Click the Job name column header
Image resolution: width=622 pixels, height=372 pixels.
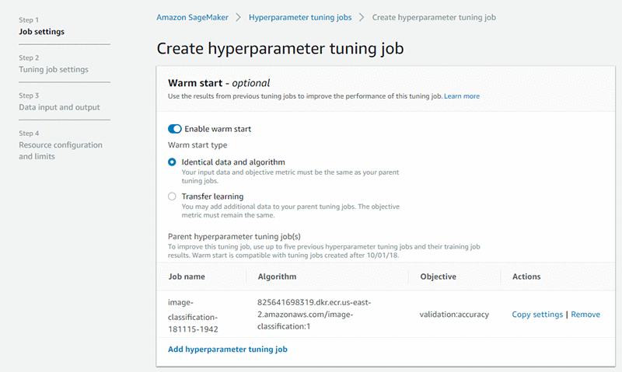coord(187,276)
